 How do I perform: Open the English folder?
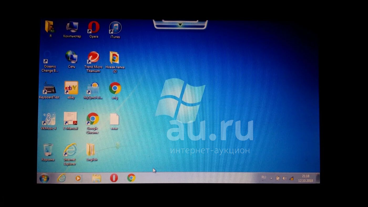point(91,150)
